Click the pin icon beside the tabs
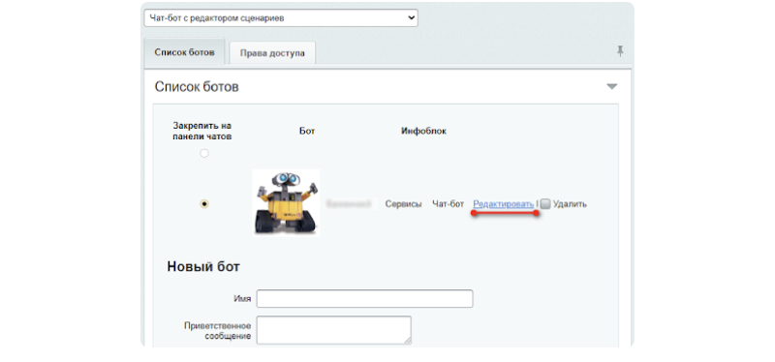 620,51
